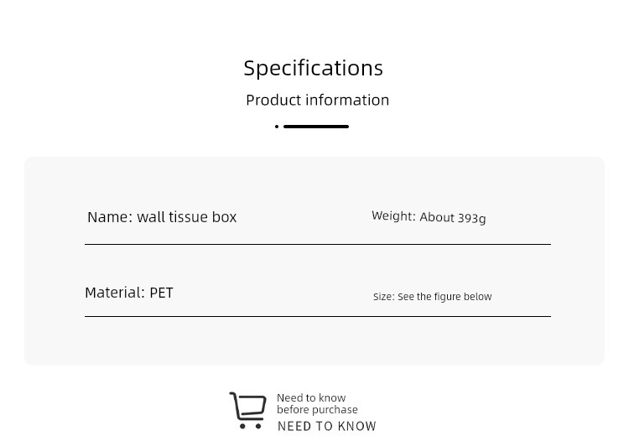Select the 'Material: PET' text

129,293
